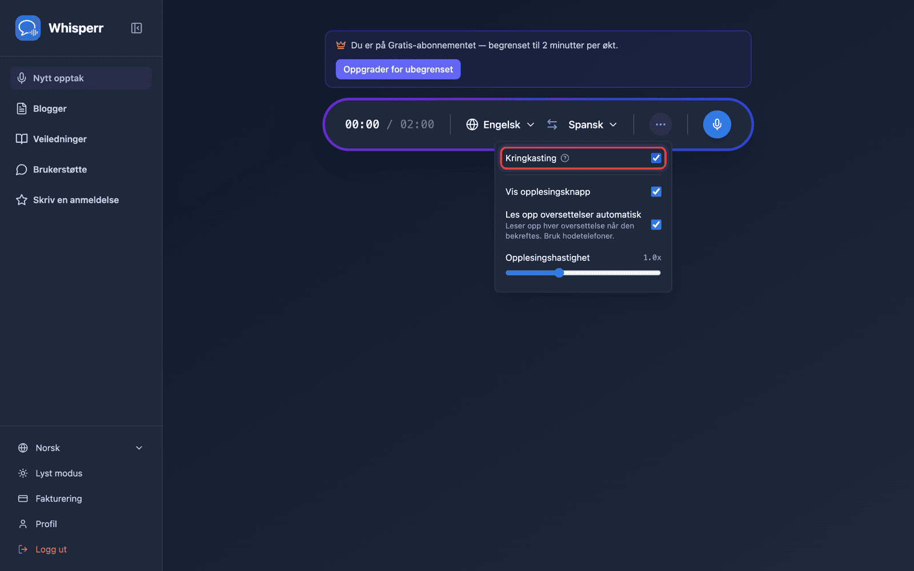
Task: Open the Spansk target language dropdown
Action: tap(593, 124)
